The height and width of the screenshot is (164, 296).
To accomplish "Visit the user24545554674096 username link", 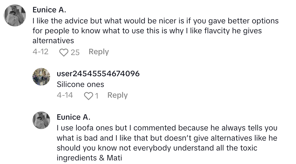I will pyautogui.click(x=98, y=73).
